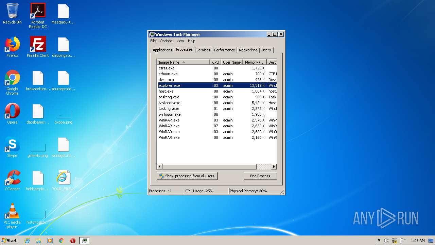Viewport: 435px width, 245px height.
Task: Switch to the Services tab
Action: click(x=204, y=50)
